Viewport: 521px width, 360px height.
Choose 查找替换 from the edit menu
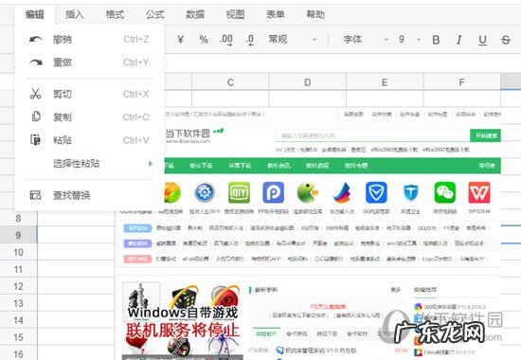click(x=89, y=195)
